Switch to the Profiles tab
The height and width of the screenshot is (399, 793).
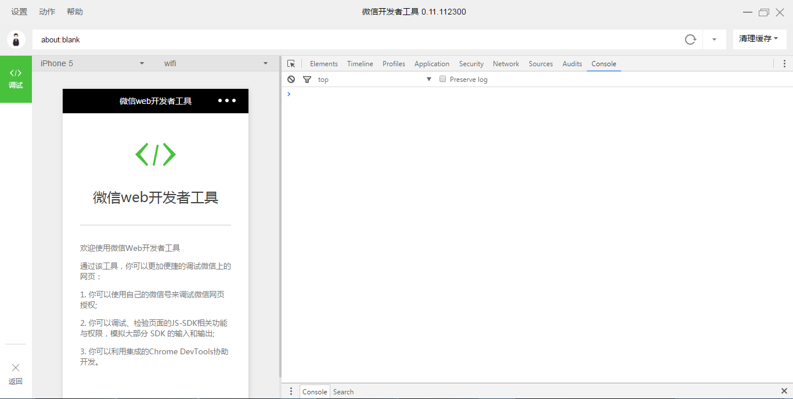point(394,64)
